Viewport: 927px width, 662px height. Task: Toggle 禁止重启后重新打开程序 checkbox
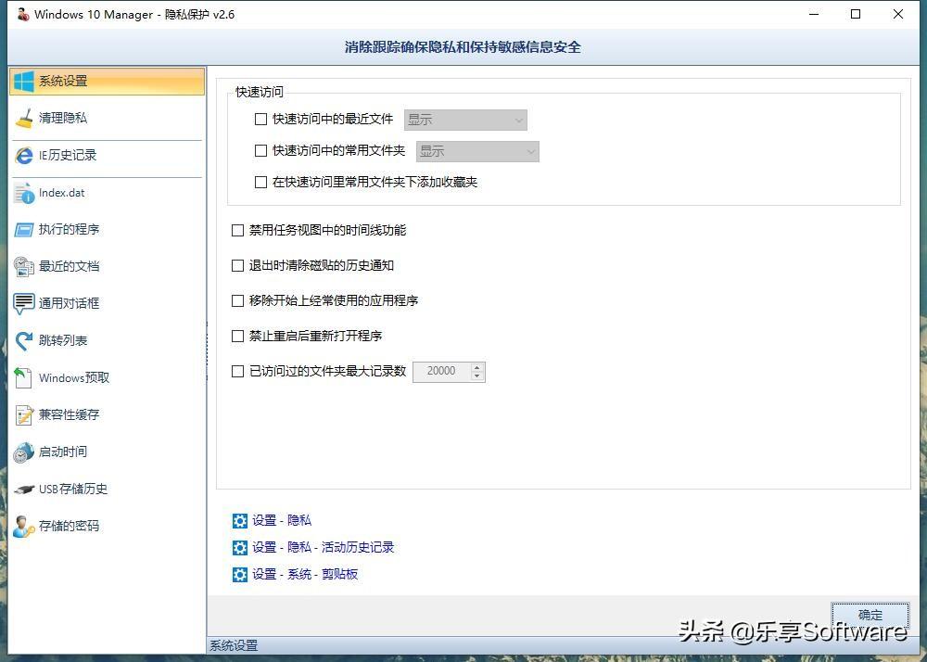coord(237,337)
